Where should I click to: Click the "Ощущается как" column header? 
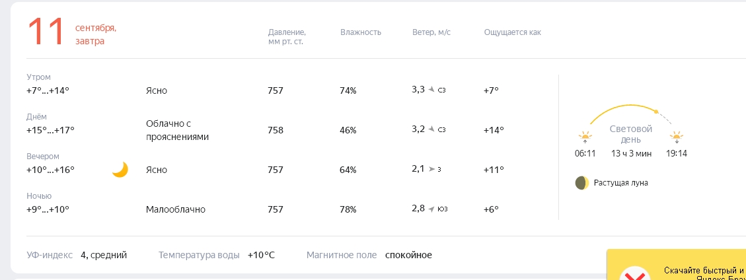(512, 32)
